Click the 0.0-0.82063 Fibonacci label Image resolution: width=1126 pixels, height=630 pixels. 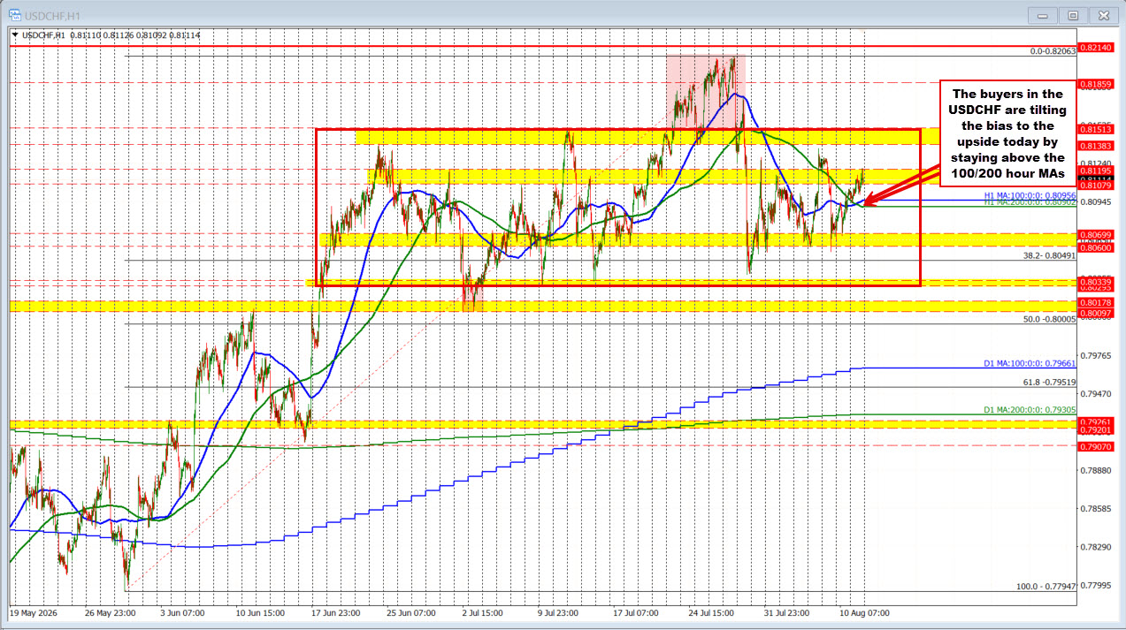[x=1053, y=51]
